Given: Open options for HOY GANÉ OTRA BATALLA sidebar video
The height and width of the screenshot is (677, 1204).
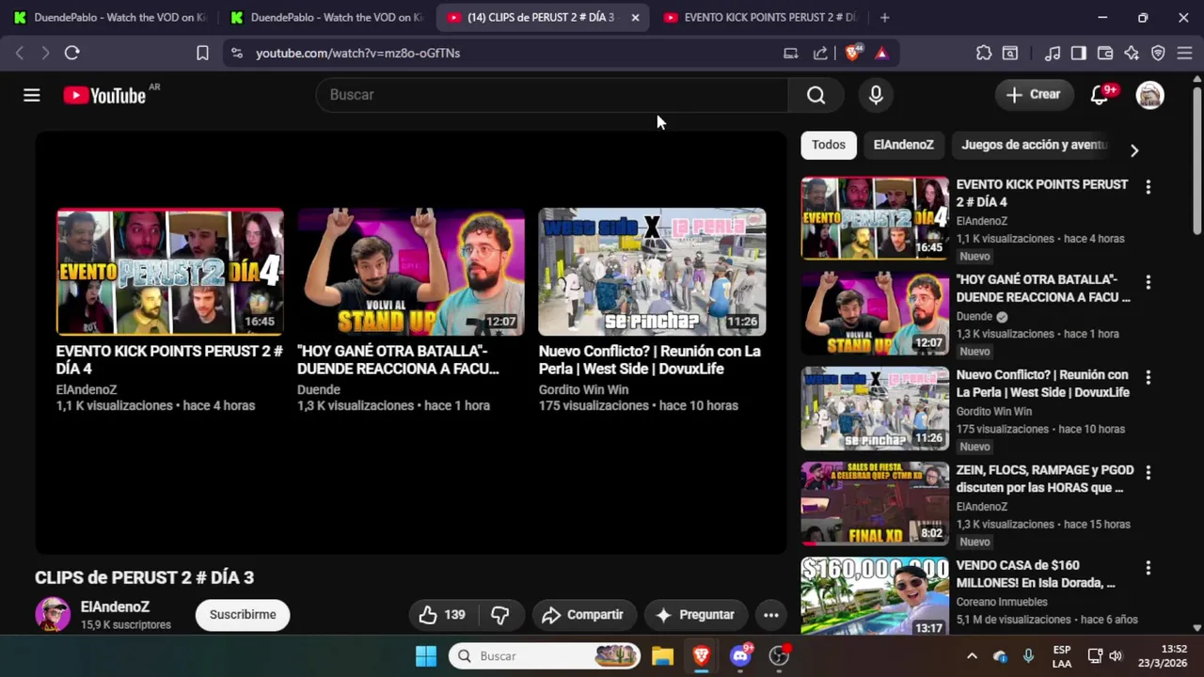Looking at the screenshot, I should [x=1148, y=282].
